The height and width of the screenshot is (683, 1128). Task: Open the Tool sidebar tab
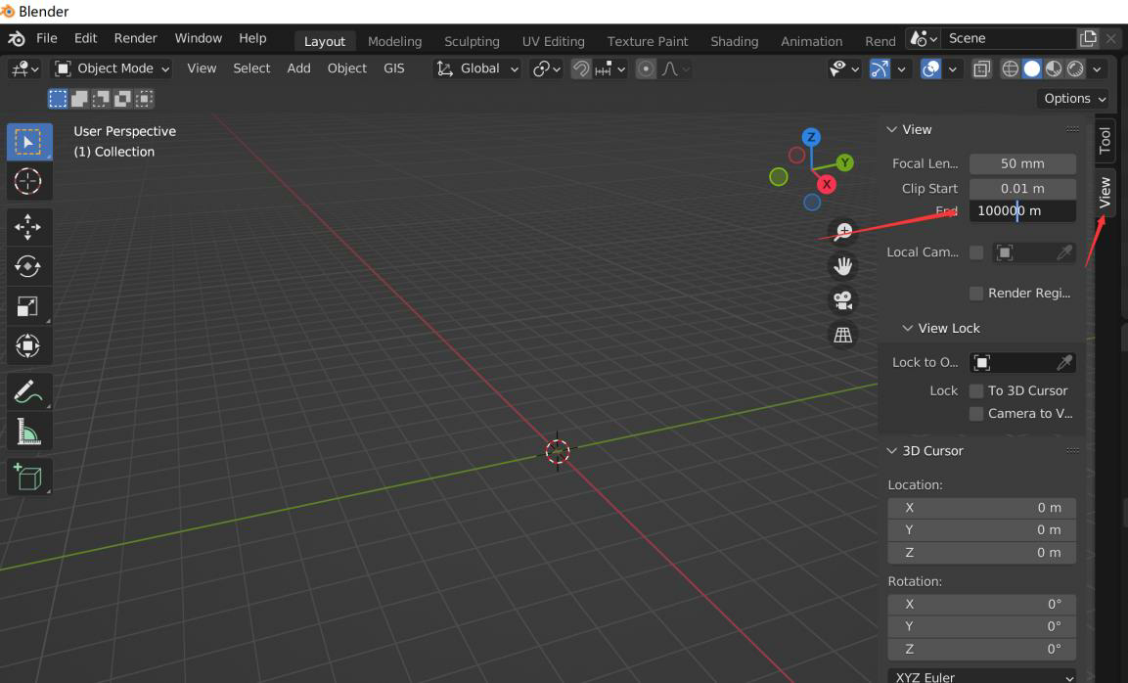[1105, 141]
